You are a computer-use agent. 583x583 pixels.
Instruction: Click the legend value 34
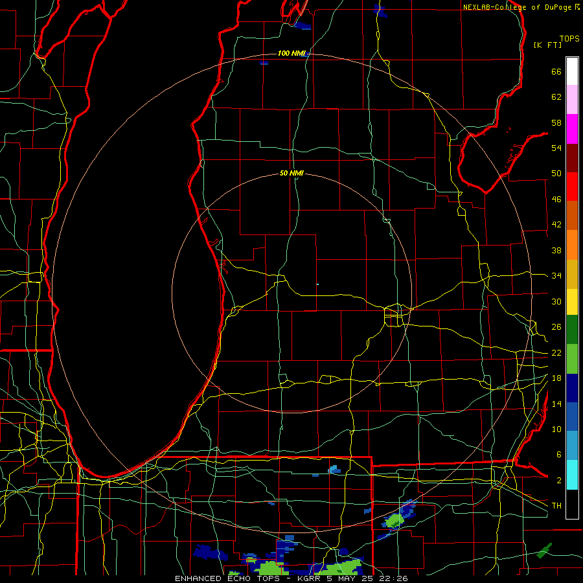(556, 275)
